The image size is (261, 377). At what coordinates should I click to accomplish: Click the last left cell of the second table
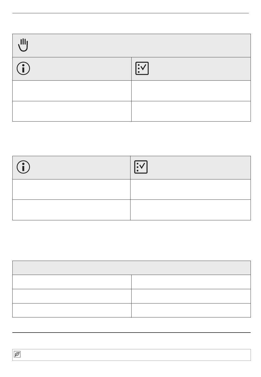tap(71, 210)
